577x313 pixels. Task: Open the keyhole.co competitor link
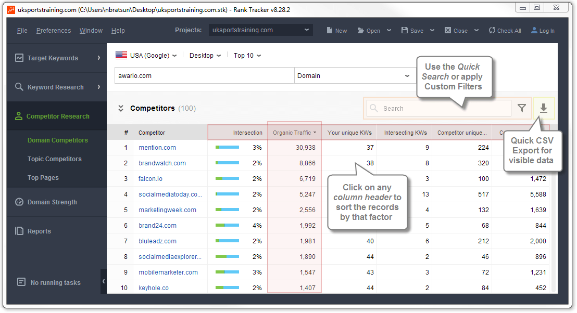point(154,288)
